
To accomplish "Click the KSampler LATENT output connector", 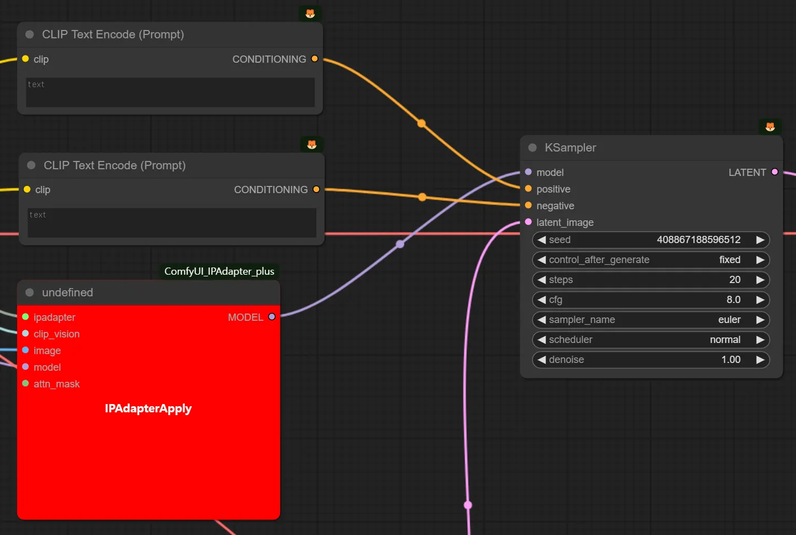I will (x=775, y=172).
